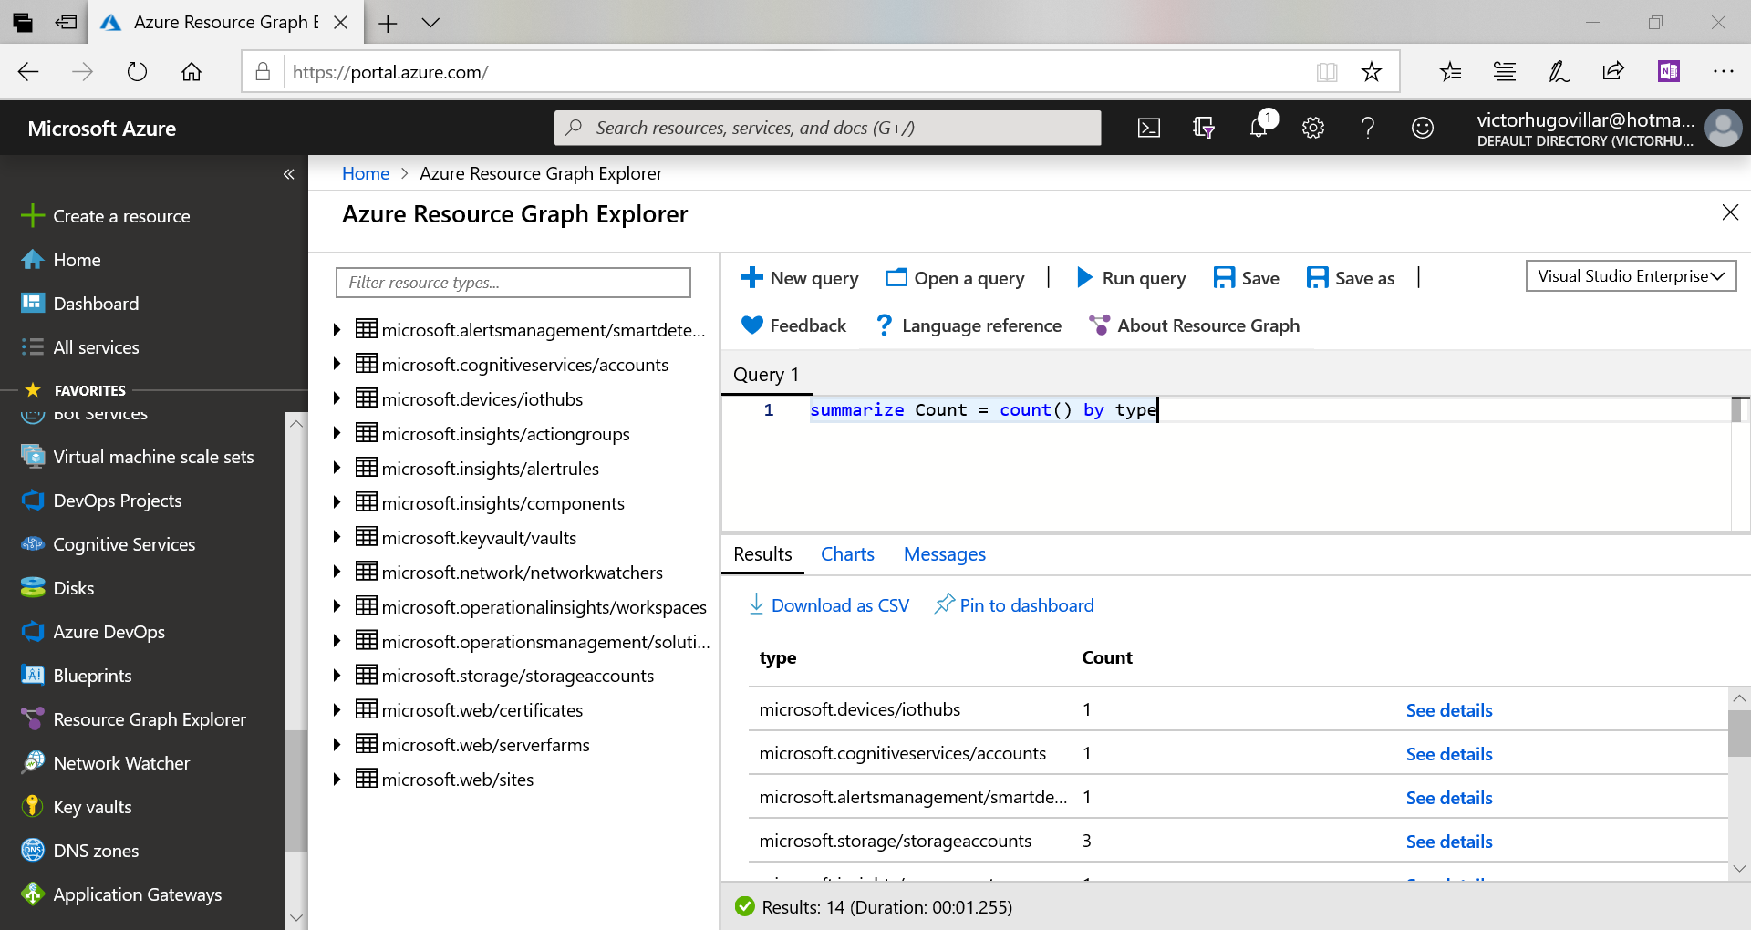
Task: Expand microsoft.storage/storageaccounts tree item
Action: [337, 675]
